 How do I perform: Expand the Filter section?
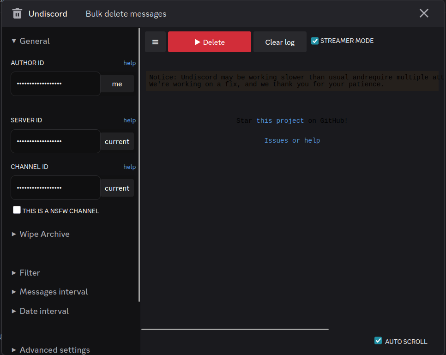(25, 273)
